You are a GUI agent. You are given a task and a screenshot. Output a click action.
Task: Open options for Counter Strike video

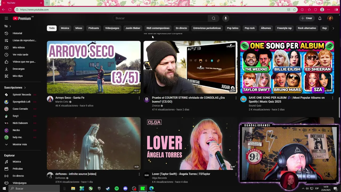[236, 98]
